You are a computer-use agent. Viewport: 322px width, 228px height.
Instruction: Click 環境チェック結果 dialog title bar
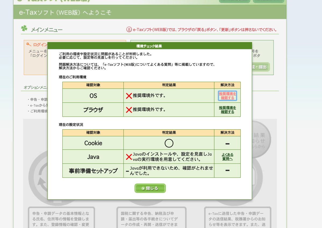(149, 46)
